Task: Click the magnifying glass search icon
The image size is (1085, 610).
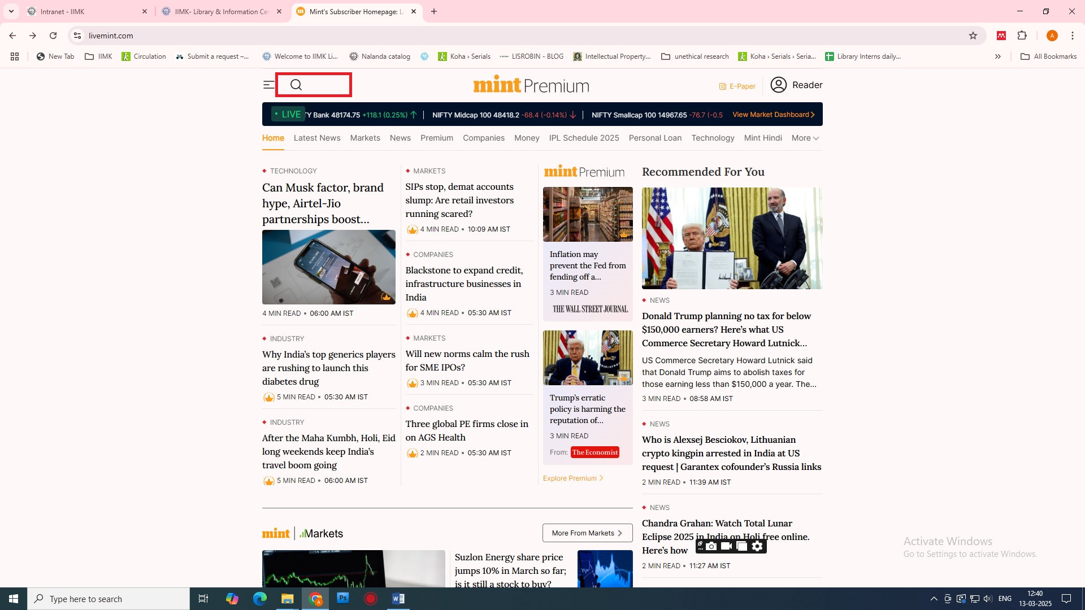Action: pos(296,85)
